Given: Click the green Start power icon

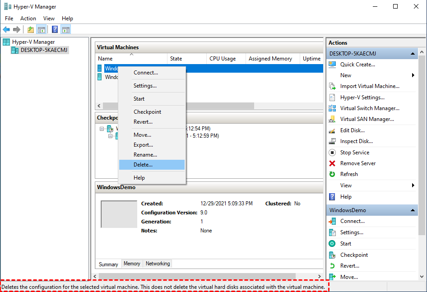Looking at the screenshot, I should tap(332, 244).
